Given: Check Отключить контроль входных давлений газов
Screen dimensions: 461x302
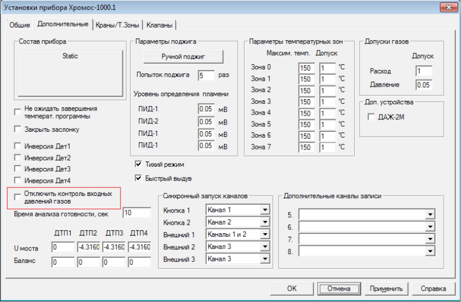Looking at the screenshot, I should click(17, 197).
